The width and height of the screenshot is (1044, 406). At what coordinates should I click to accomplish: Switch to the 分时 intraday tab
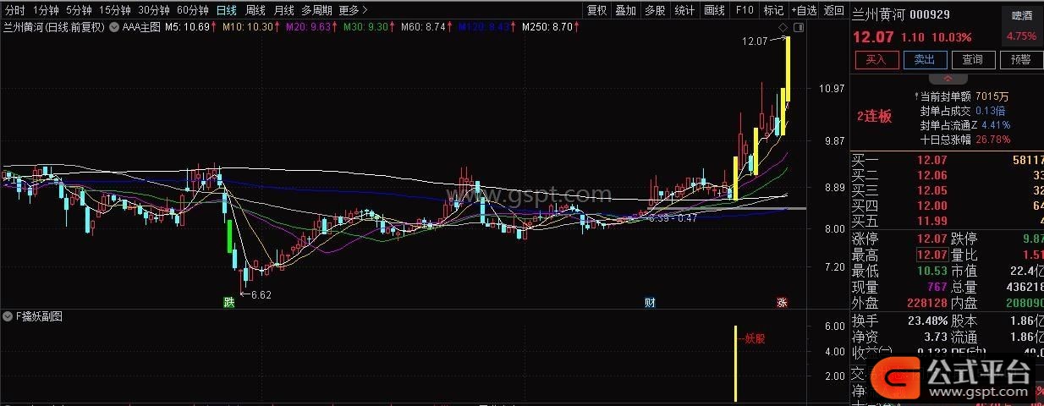(x=14, y=10)
